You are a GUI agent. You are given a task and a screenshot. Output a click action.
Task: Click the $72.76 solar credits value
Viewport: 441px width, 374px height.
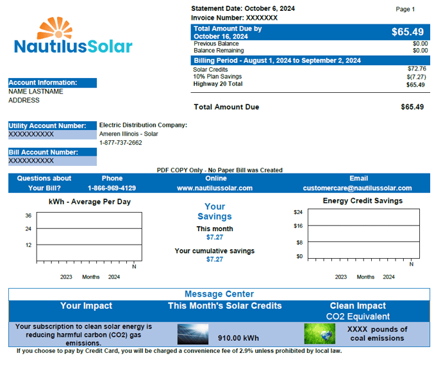417,69
